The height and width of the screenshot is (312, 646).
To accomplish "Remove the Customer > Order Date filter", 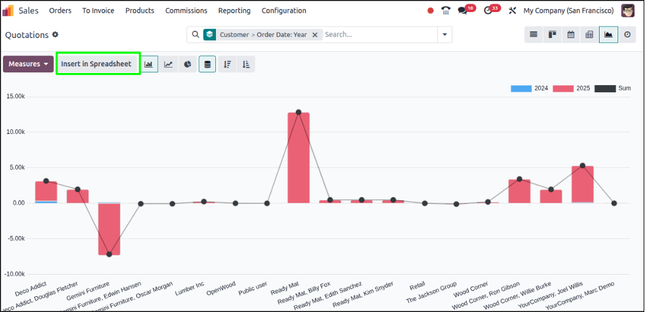I will click(x=315, y=35).
